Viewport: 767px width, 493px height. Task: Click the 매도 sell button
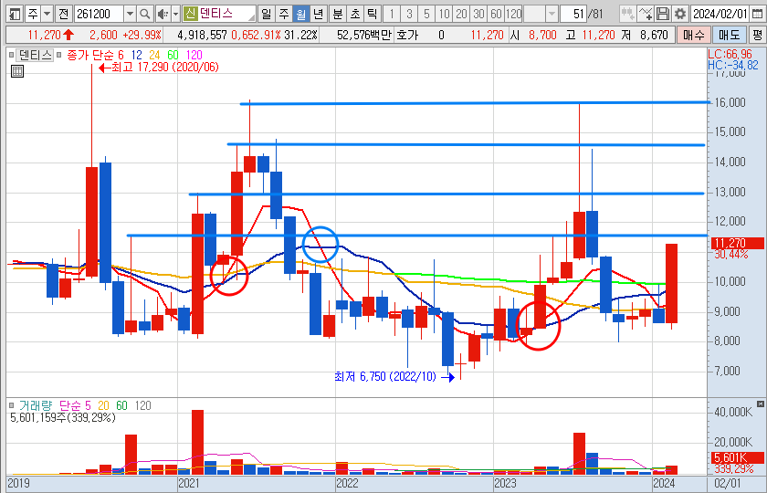pyautogui.click(x=729, y=36)
